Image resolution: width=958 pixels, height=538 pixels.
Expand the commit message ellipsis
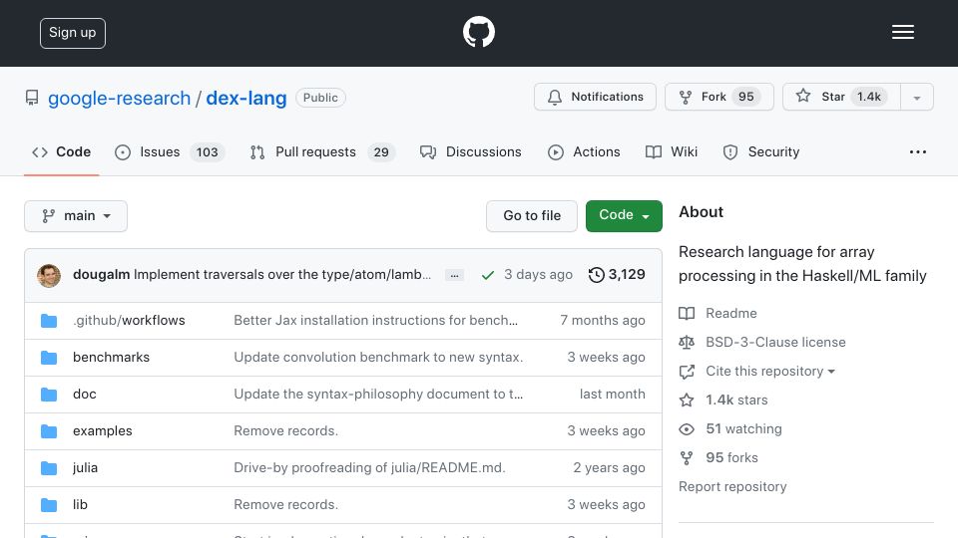coord(454,276)
